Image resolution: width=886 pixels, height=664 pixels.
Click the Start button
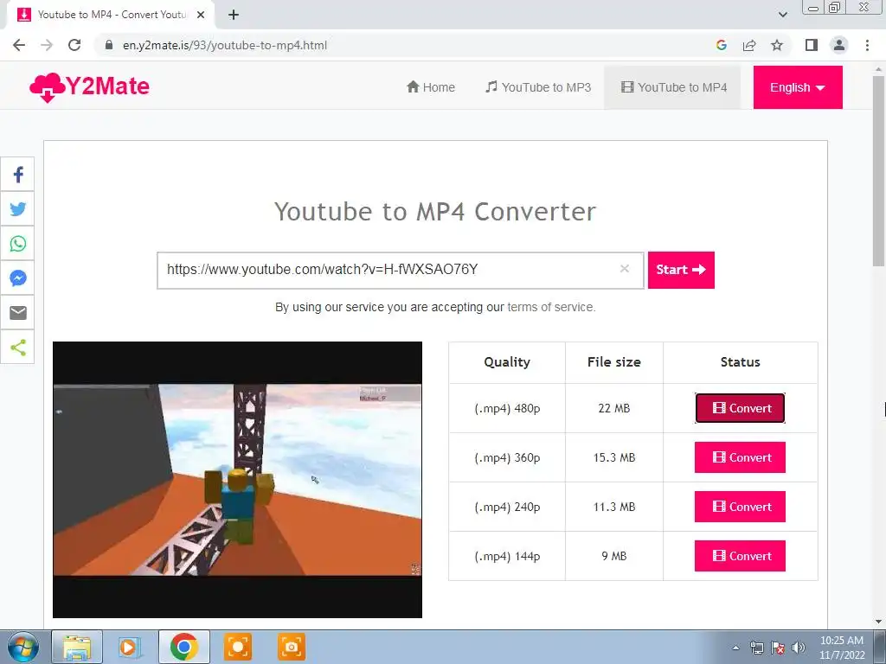[x=681, y=270]
